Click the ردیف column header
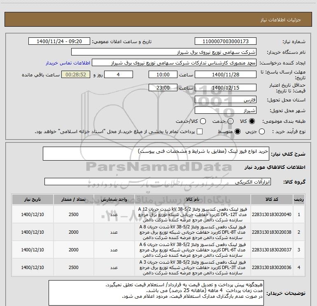 click(x=299, y=199)
